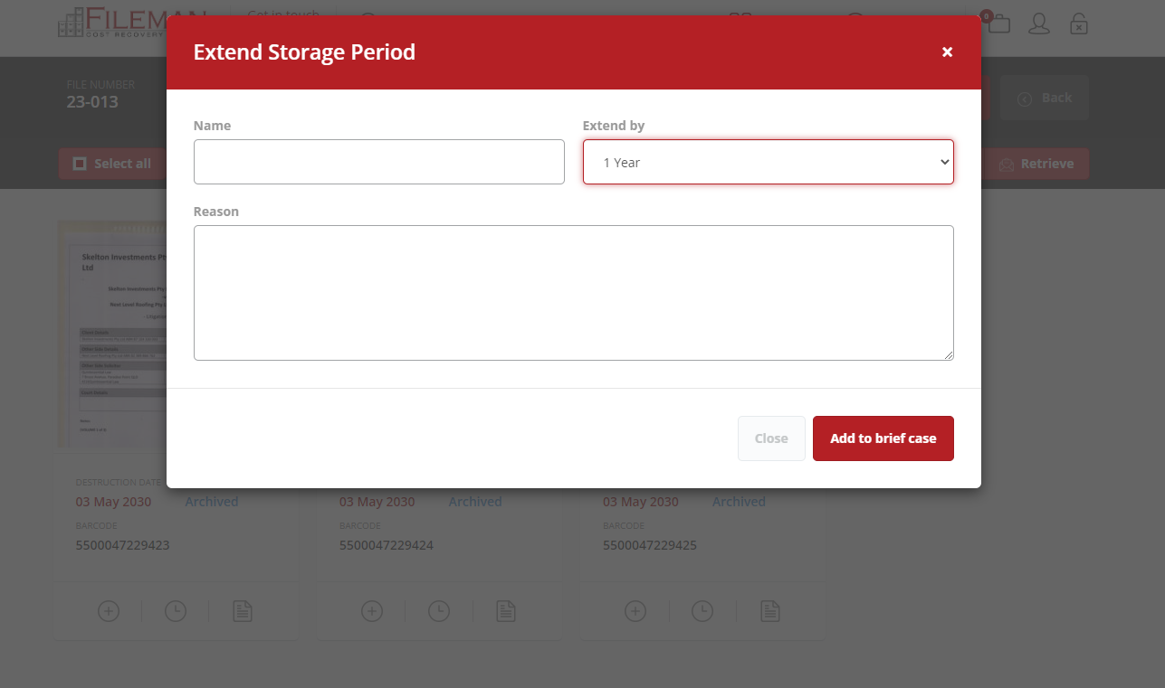The image size is (1165, 688).
Task: Click clock icon for barcode 5500047229423
Action: tap(176, 611)
